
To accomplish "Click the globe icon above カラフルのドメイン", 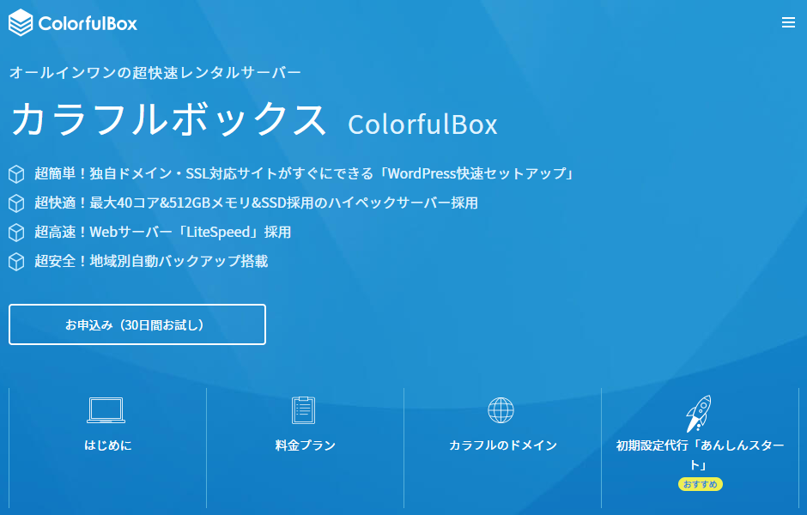I will click(x=501, y=410).
